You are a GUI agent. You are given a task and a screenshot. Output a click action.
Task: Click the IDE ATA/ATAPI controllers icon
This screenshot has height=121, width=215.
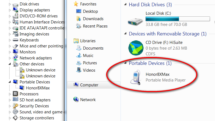[x=15, y=28]
